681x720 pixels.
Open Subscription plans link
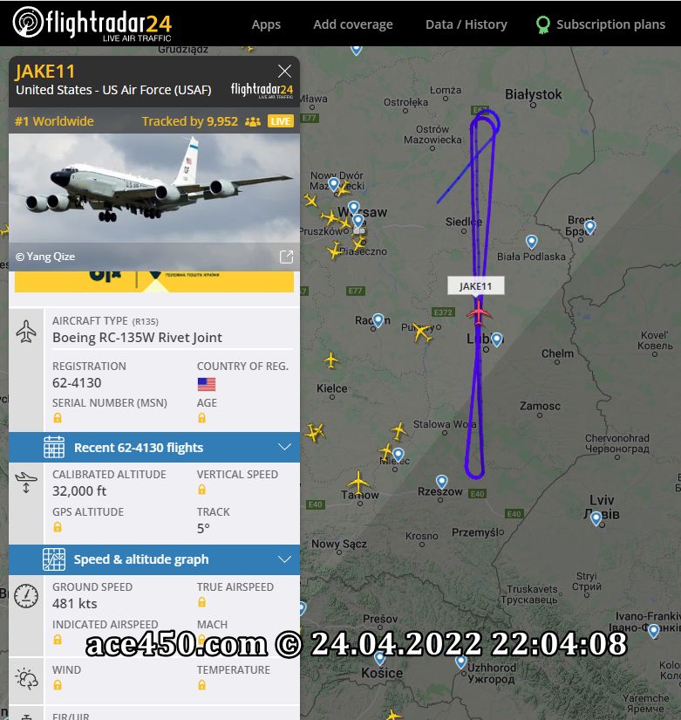(610, 24)
